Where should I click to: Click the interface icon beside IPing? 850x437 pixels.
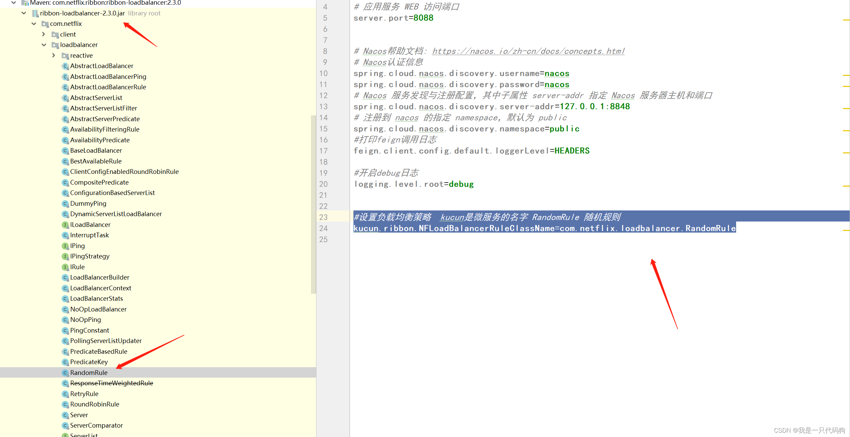coord(65,246)
